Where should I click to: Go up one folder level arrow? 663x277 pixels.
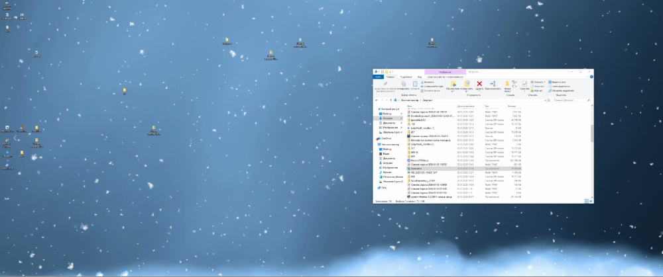(391, 100)
